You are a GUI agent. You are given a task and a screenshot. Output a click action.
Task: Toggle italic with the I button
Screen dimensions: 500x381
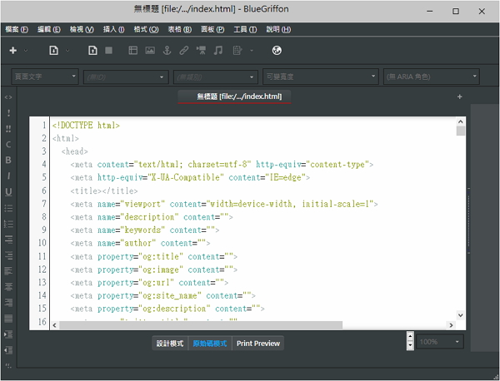point(8,176)
